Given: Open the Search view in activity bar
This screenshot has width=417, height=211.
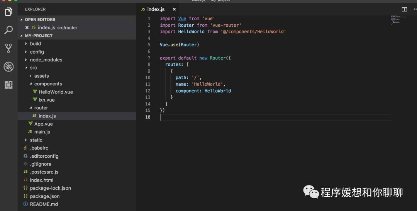Looking at the screenshot, I should click(x=8, y=30).
